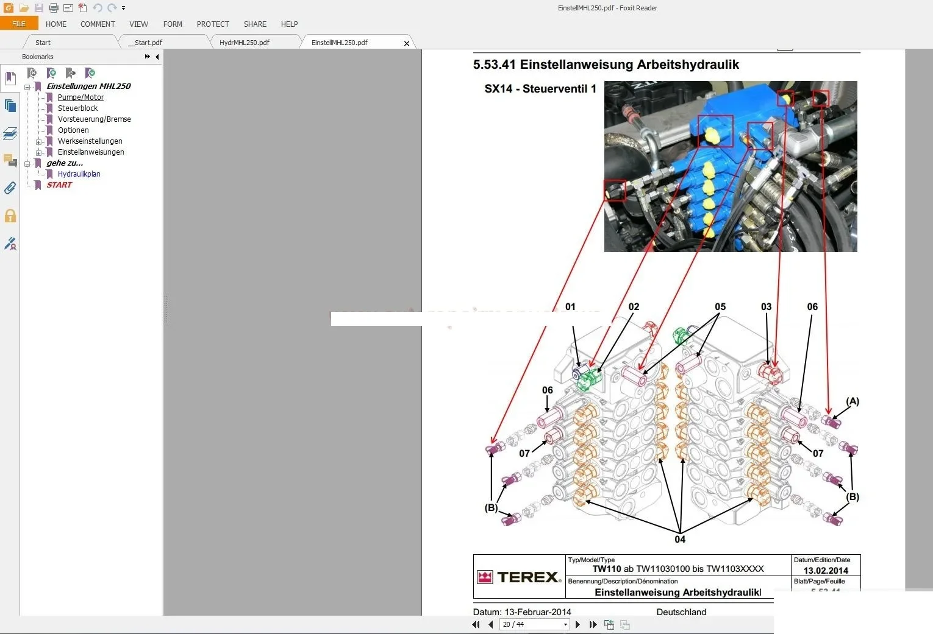Show the Layers side panel
The image size is (933, 634).
click(10, 133)
